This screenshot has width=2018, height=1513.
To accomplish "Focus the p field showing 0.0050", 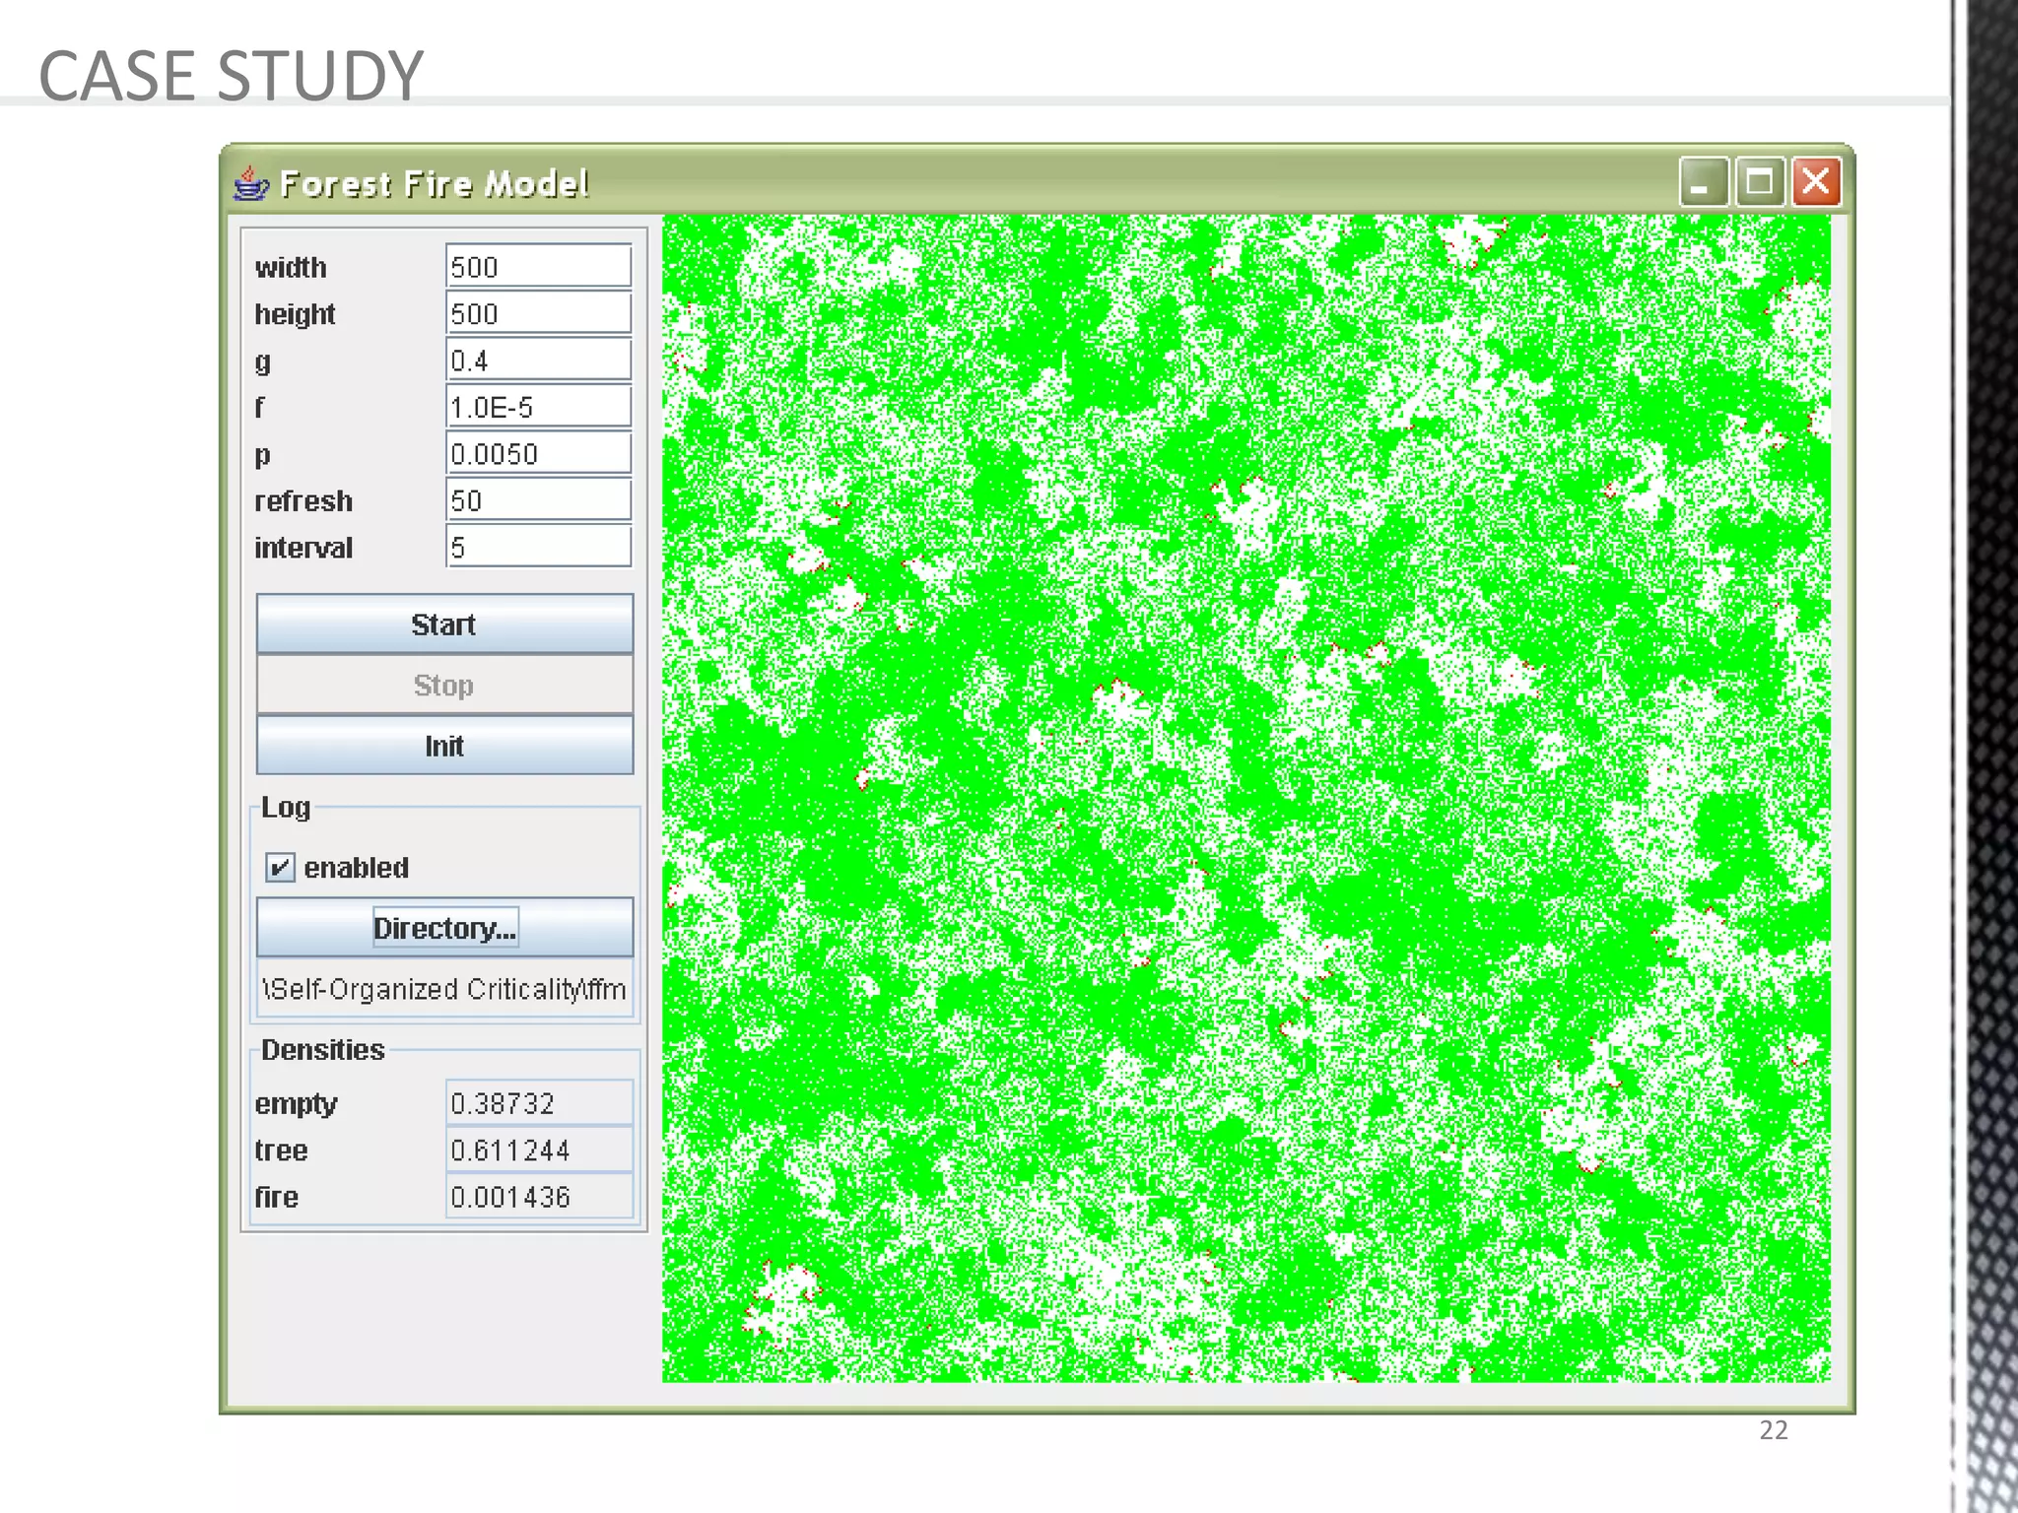I will tap(538, 454).
